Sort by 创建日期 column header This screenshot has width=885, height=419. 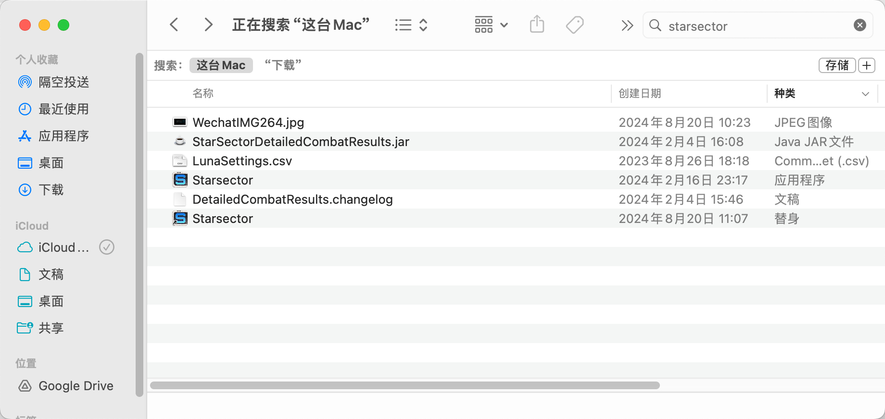point(640,94)
